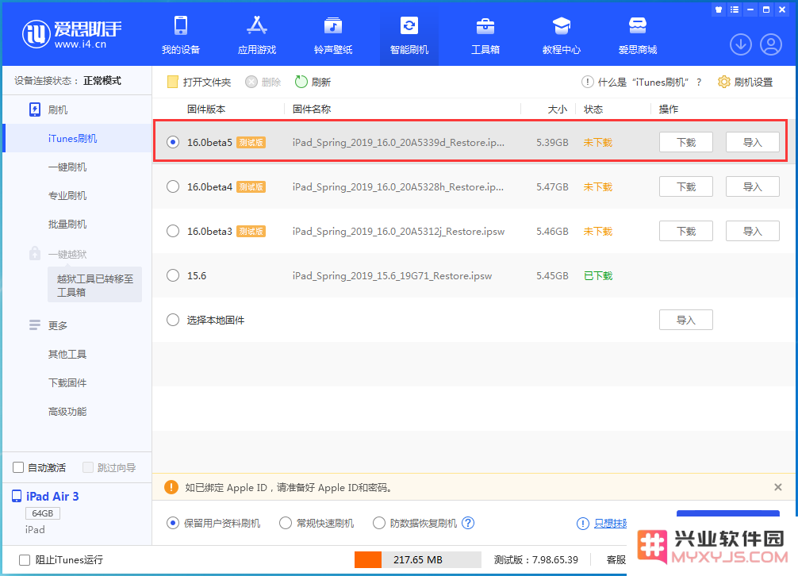
Task: Select the 16.0beta5 firmware radio button
Action: coord(173,143)
